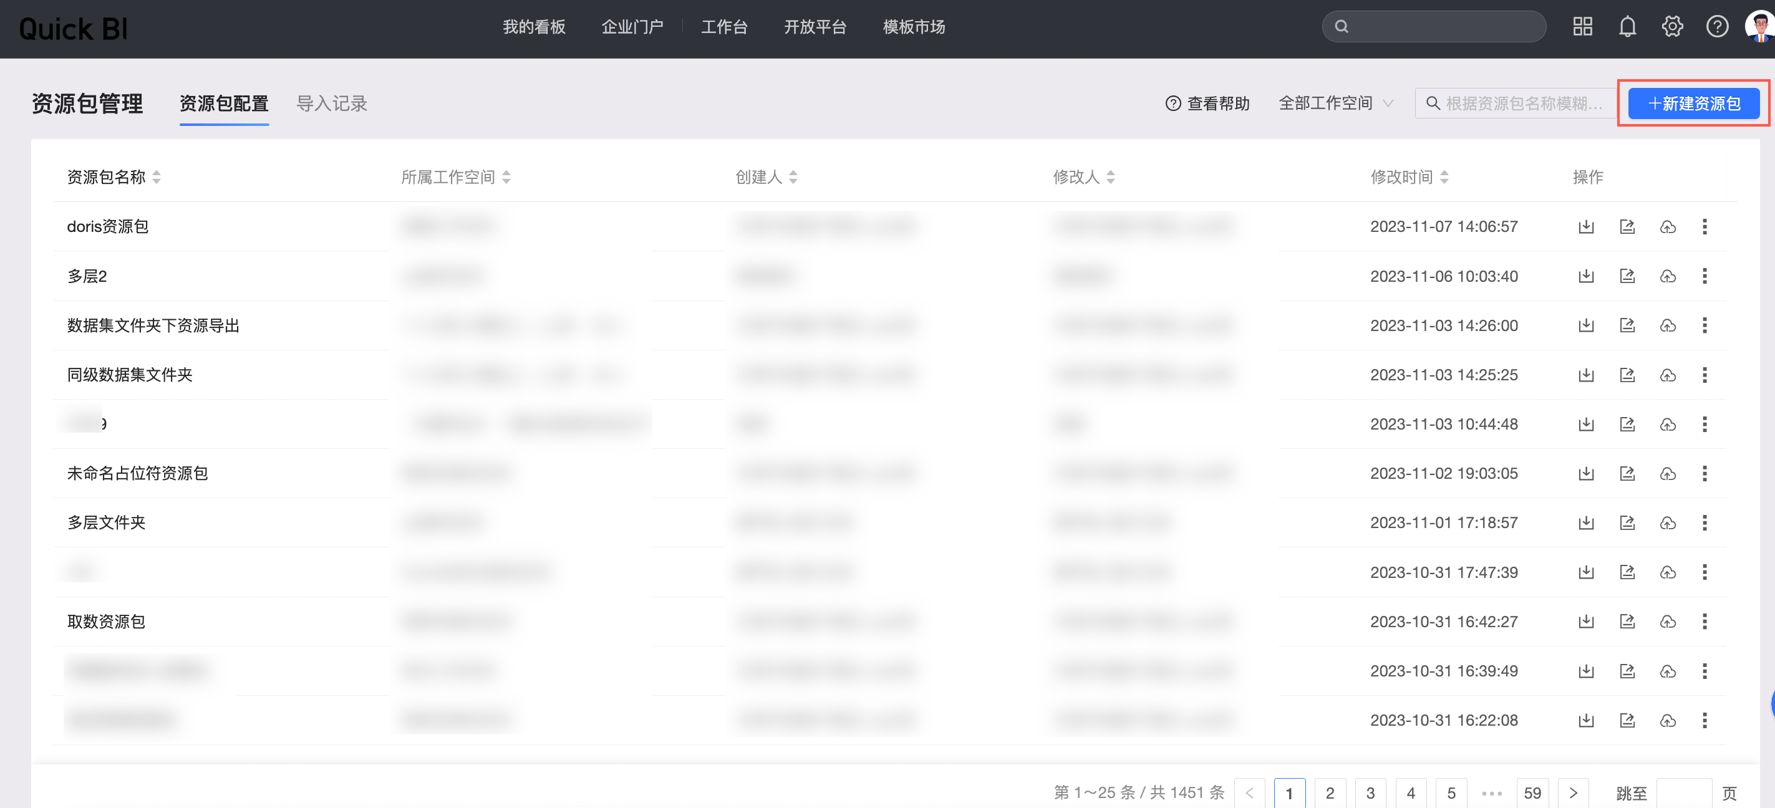Go to next page arrow
The image size is (1775, 808).
[x=1572, y=793]
